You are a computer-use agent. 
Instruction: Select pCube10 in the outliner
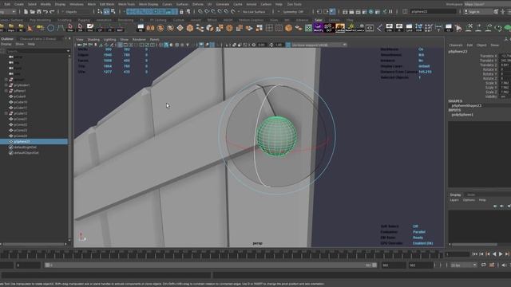point(21,102)
